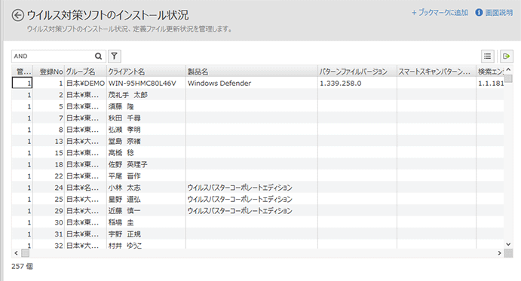Sort by 製品名 column header
This screenshot has height=281, width=521.
(x=252, y=72)
